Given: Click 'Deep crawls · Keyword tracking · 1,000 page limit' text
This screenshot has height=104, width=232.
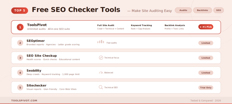Looking at the screenshot, I should click(x=53, y=74).
